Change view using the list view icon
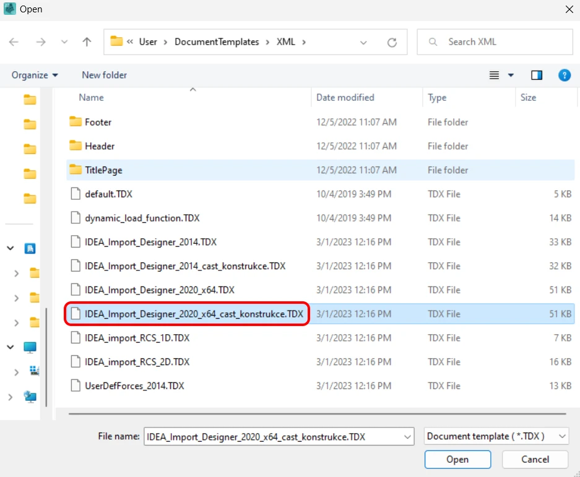The width and height of the screenshot is (580, 477). [494, 75]
